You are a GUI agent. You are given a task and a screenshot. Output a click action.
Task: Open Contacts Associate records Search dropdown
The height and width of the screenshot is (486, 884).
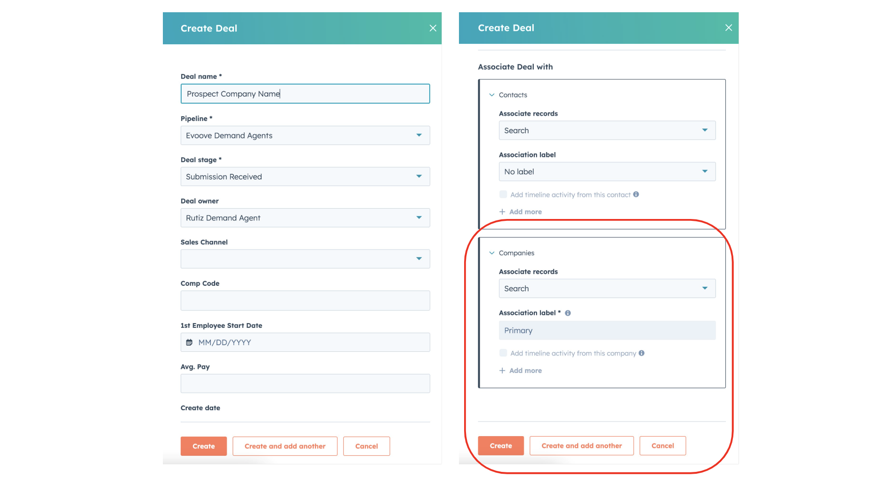pyautogui.click(x=607, y=130)
